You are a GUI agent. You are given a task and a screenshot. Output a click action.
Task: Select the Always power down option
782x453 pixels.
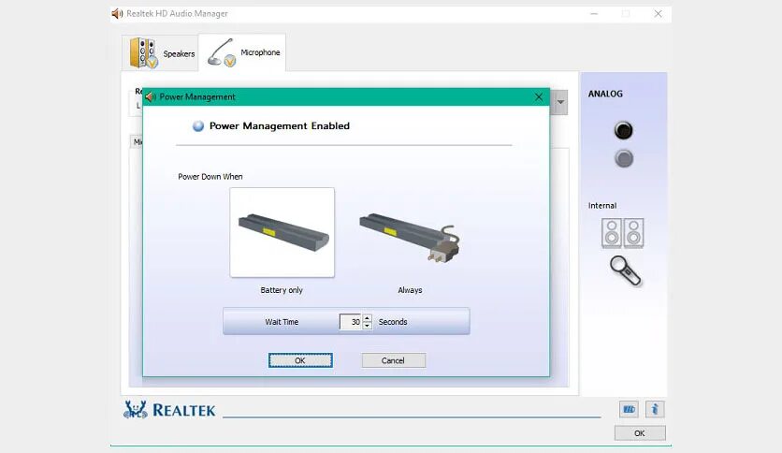pyautogui.click(x=410, y=238)
